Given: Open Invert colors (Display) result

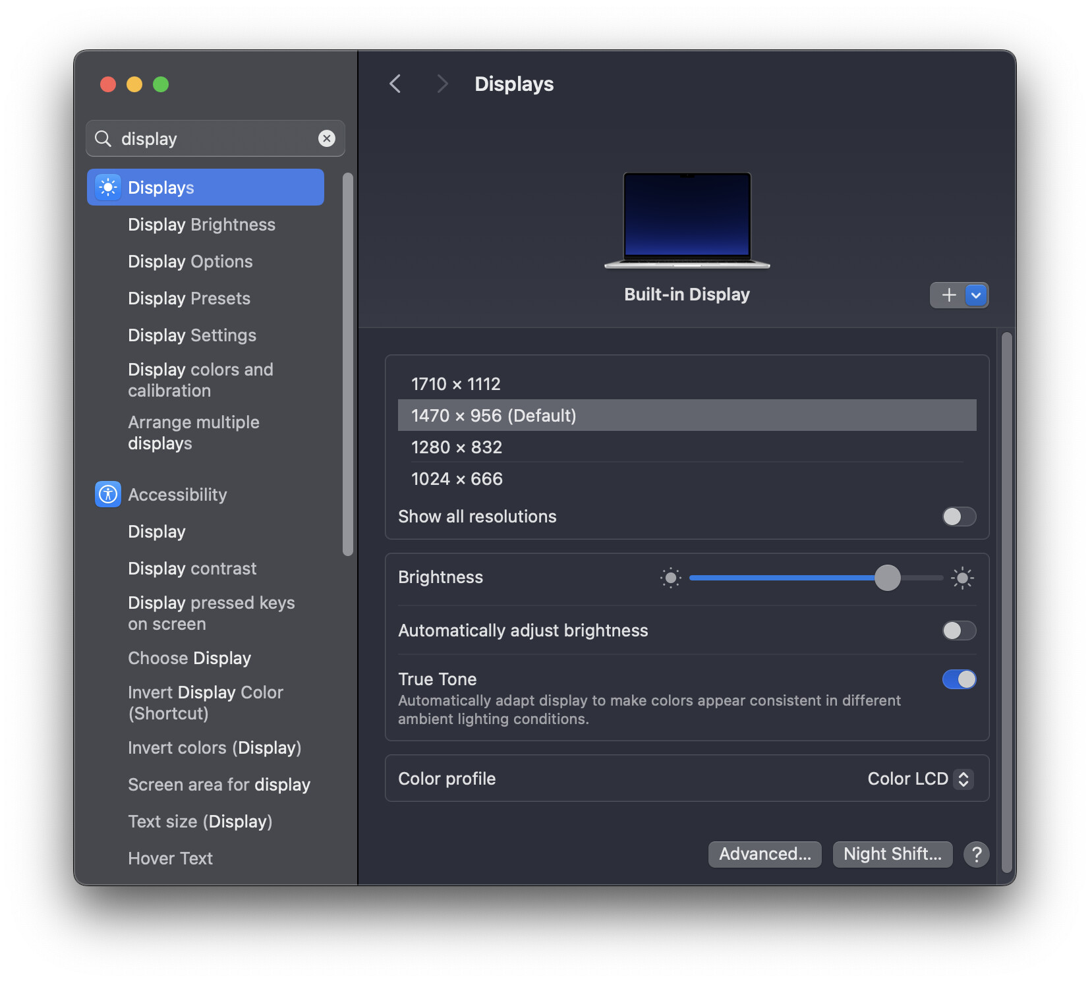Looking at the screenshot, I should (x=215, y=748).
